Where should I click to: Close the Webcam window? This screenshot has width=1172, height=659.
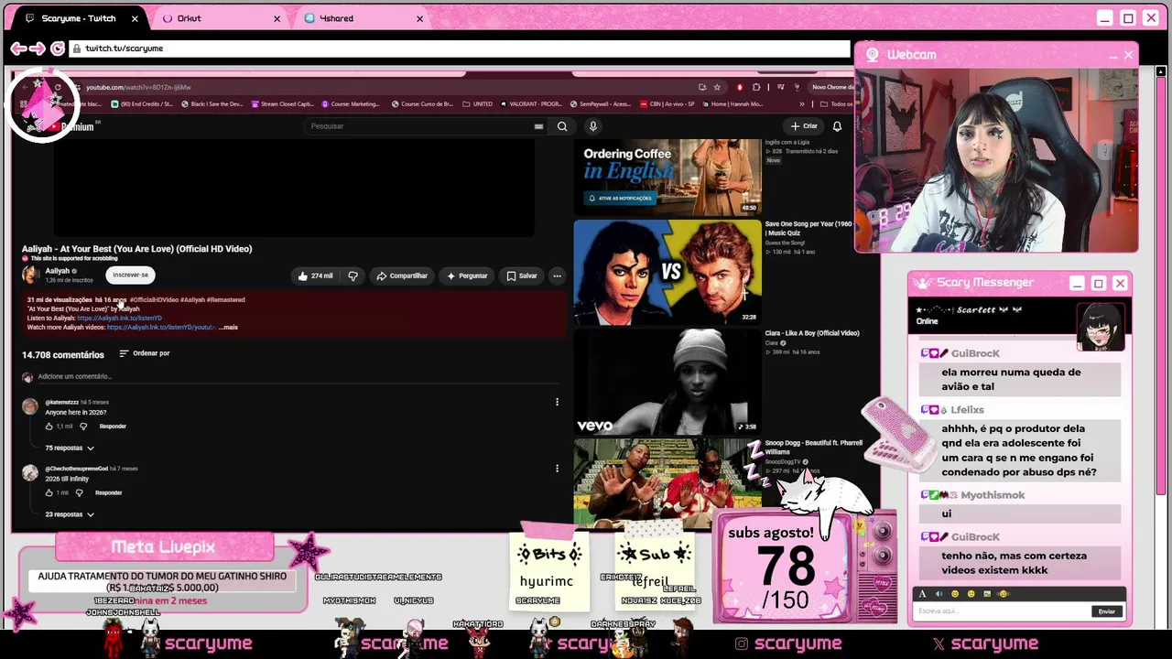pos(1128,55)
